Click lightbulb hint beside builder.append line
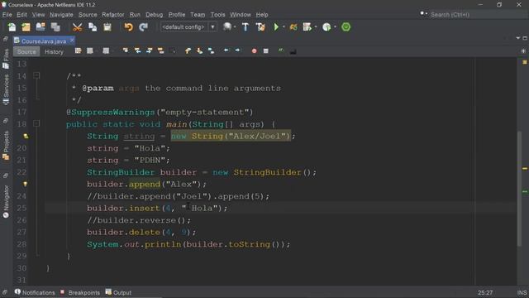This screenshot has width=529, height=298. 25,184
